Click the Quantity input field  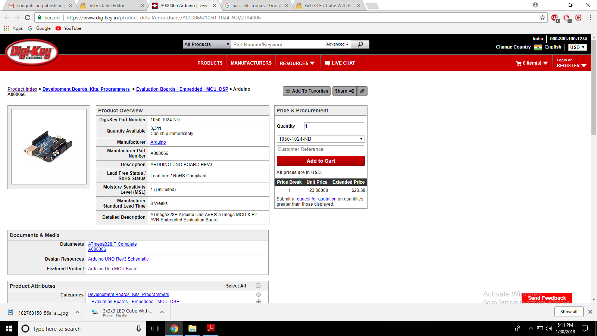point(334,127)
